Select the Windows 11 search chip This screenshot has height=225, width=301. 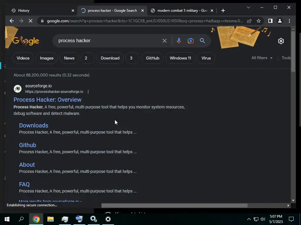tap(180, 58)
